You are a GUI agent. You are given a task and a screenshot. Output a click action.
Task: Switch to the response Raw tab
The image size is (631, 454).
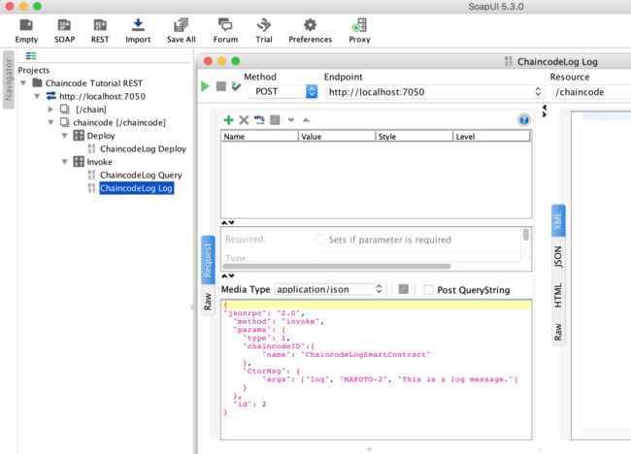[558, 332]
